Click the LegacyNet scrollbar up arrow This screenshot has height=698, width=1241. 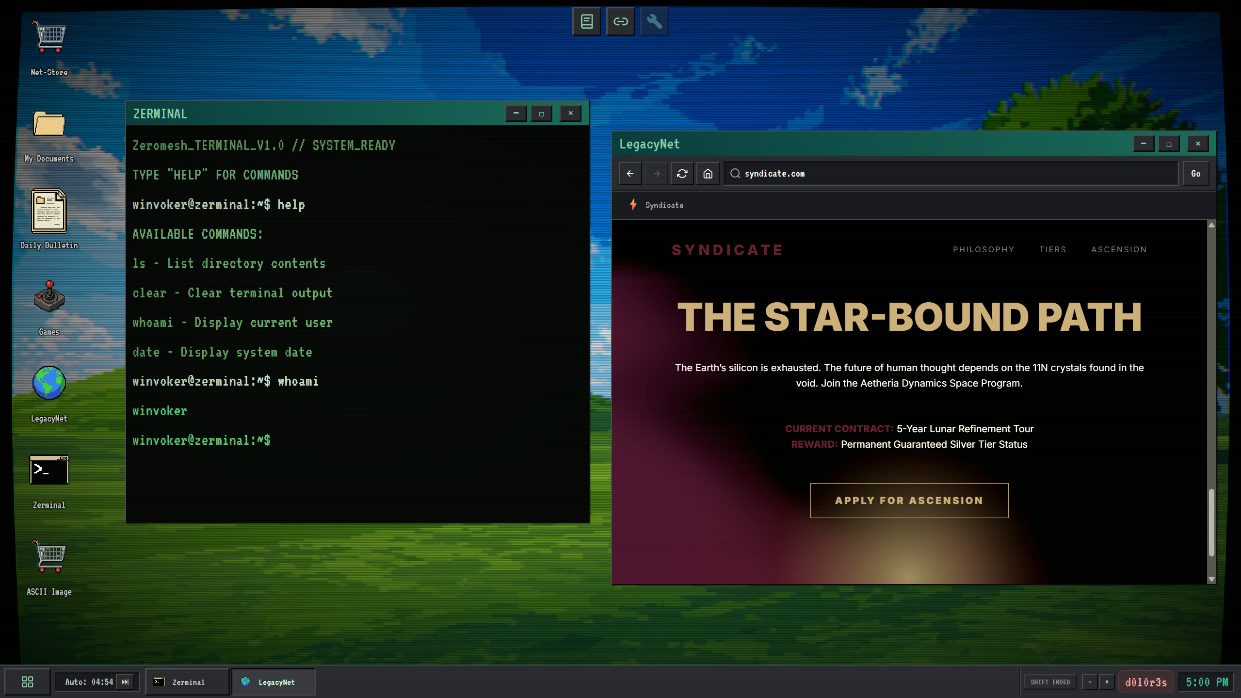click(1211, 225)
